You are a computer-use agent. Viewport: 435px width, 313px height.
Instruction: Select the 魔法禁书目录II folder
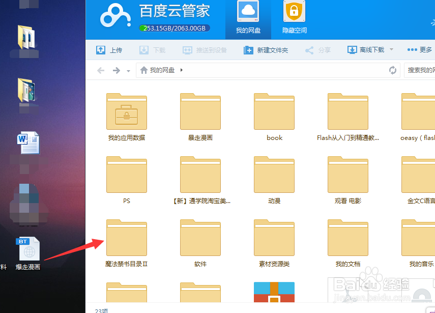[x=127, y=238]
